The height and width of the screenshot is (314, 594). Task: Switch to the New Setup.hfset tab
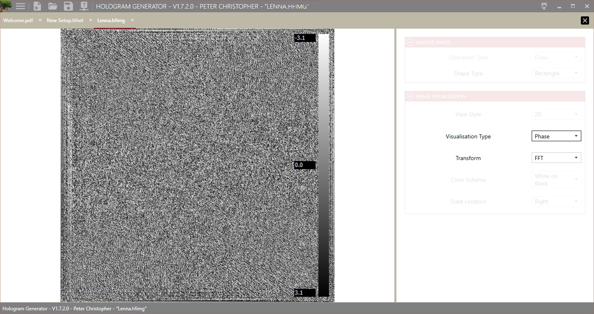[x=65, y=20]
